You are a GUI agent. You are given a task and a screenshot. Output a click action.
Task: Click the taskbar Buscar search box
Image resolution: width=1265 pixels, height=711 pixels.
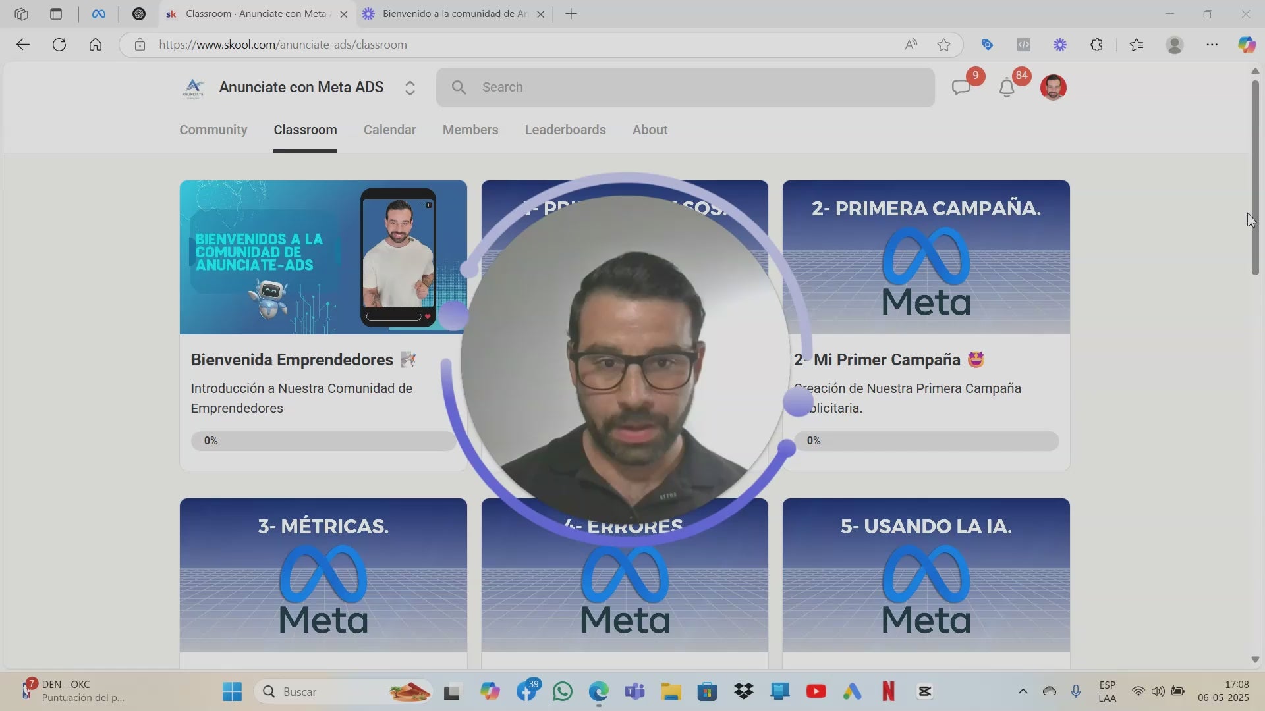[343, 692]
